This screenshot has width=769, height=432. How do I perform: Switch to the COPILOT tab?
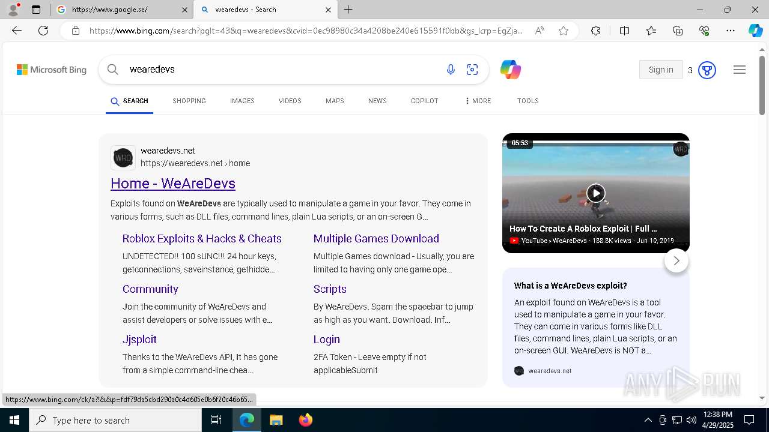425,101
